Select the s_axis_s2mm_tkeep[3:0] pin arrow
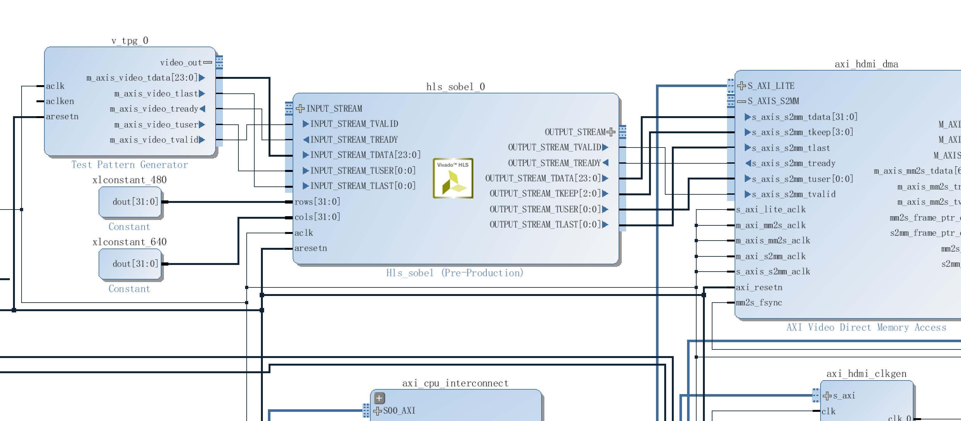This screenshot has height=421, width=961. 748,132
